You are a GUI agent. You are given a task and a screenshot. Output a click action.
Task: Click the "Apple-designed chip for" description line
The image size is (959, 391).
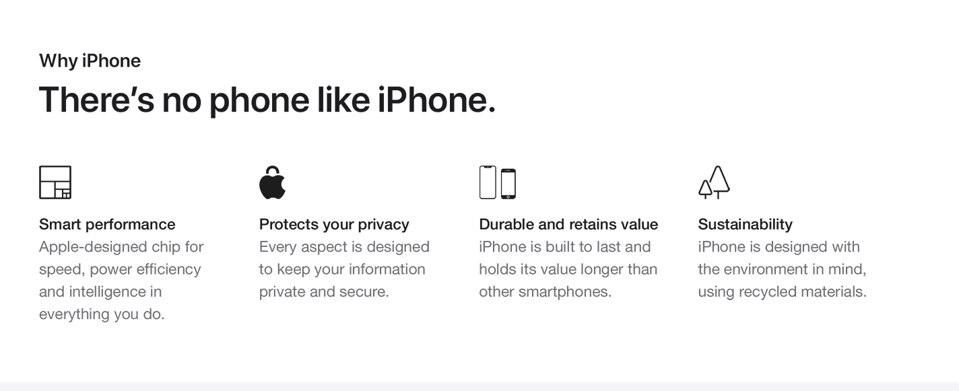click(121, 247)
